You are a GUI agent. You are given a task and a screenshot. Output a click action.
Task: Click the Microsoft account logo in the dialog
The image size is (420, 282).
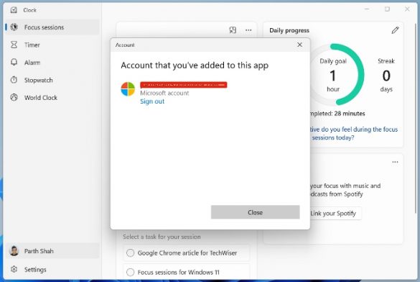[128, 89]
